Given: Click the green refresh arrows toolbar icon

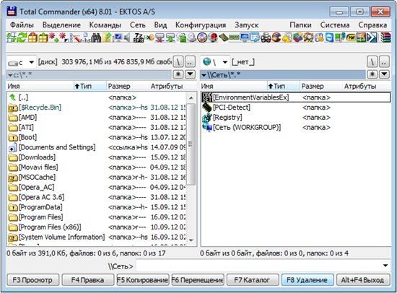Looking at the screenshot, I should pos(22,38).
